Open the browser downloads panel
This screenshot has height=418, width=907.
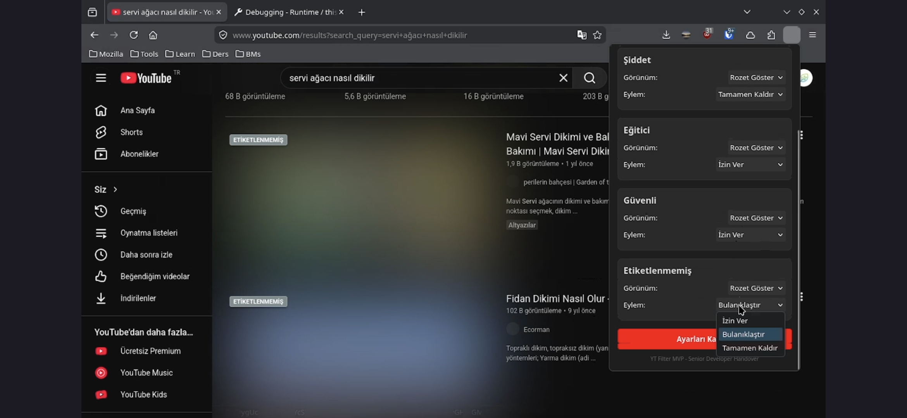[x=666, y=35]
